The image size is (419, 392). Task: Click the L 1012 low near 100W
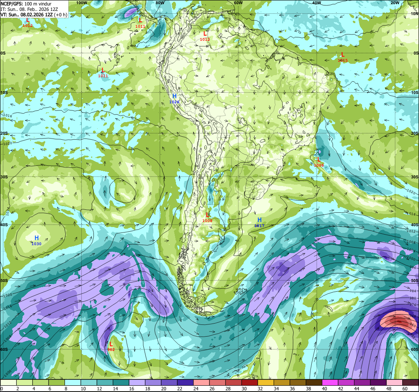point(28,23)
